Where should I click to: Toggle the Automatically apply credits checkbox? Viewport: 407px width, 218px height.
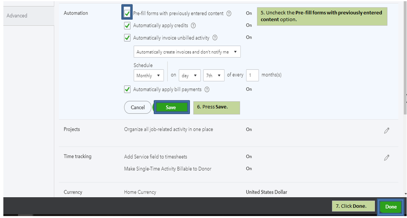click(x=128, y=26)
